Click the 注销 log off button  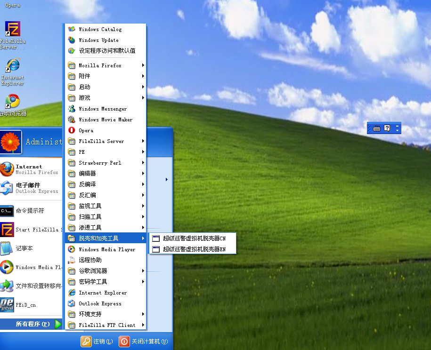[97, 342]
